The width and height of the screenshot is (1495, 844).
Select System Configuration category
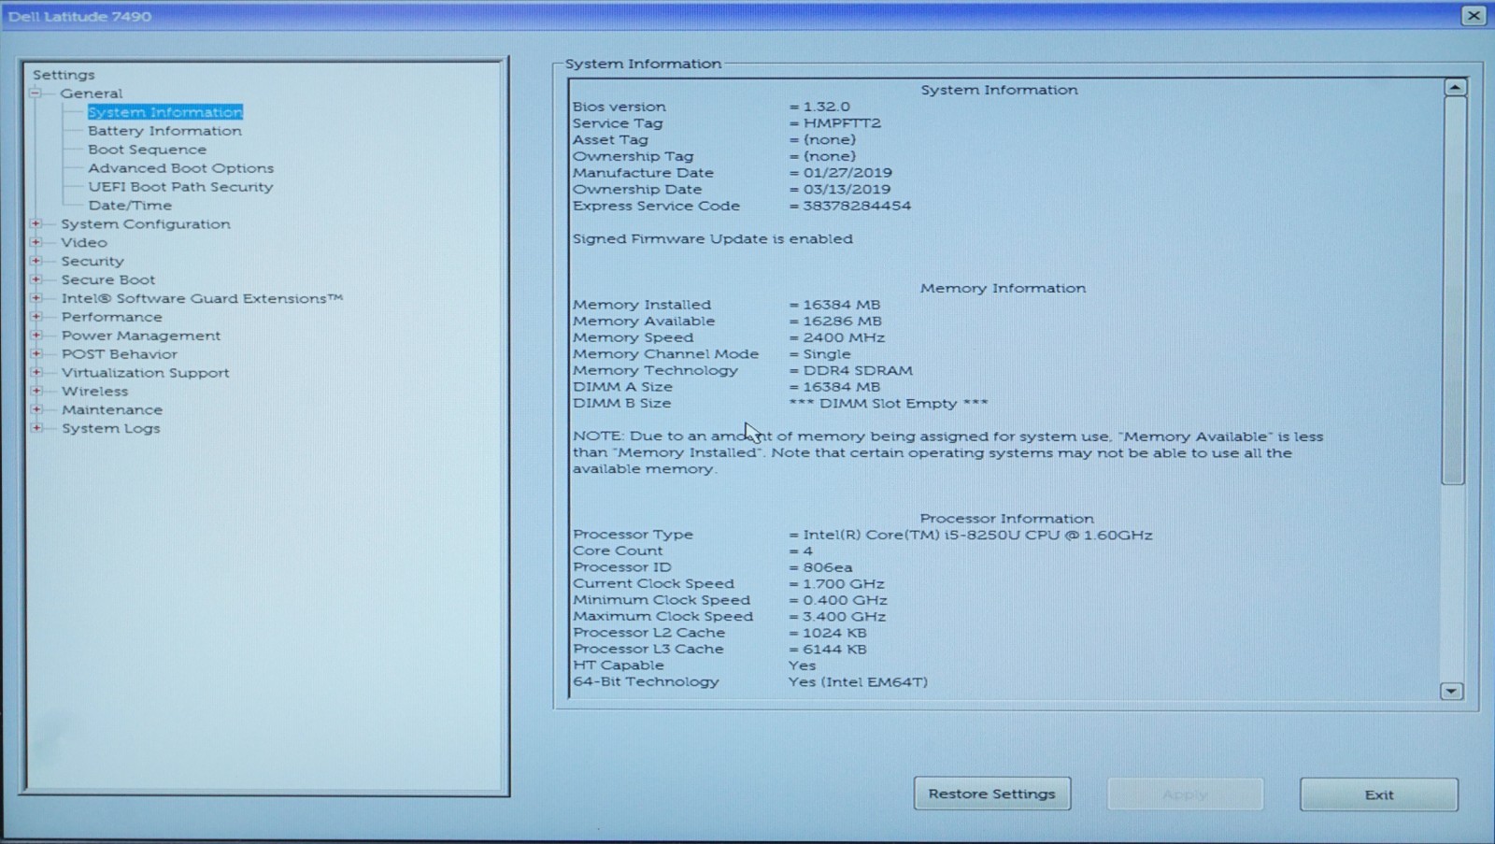[x=146, y=224]
